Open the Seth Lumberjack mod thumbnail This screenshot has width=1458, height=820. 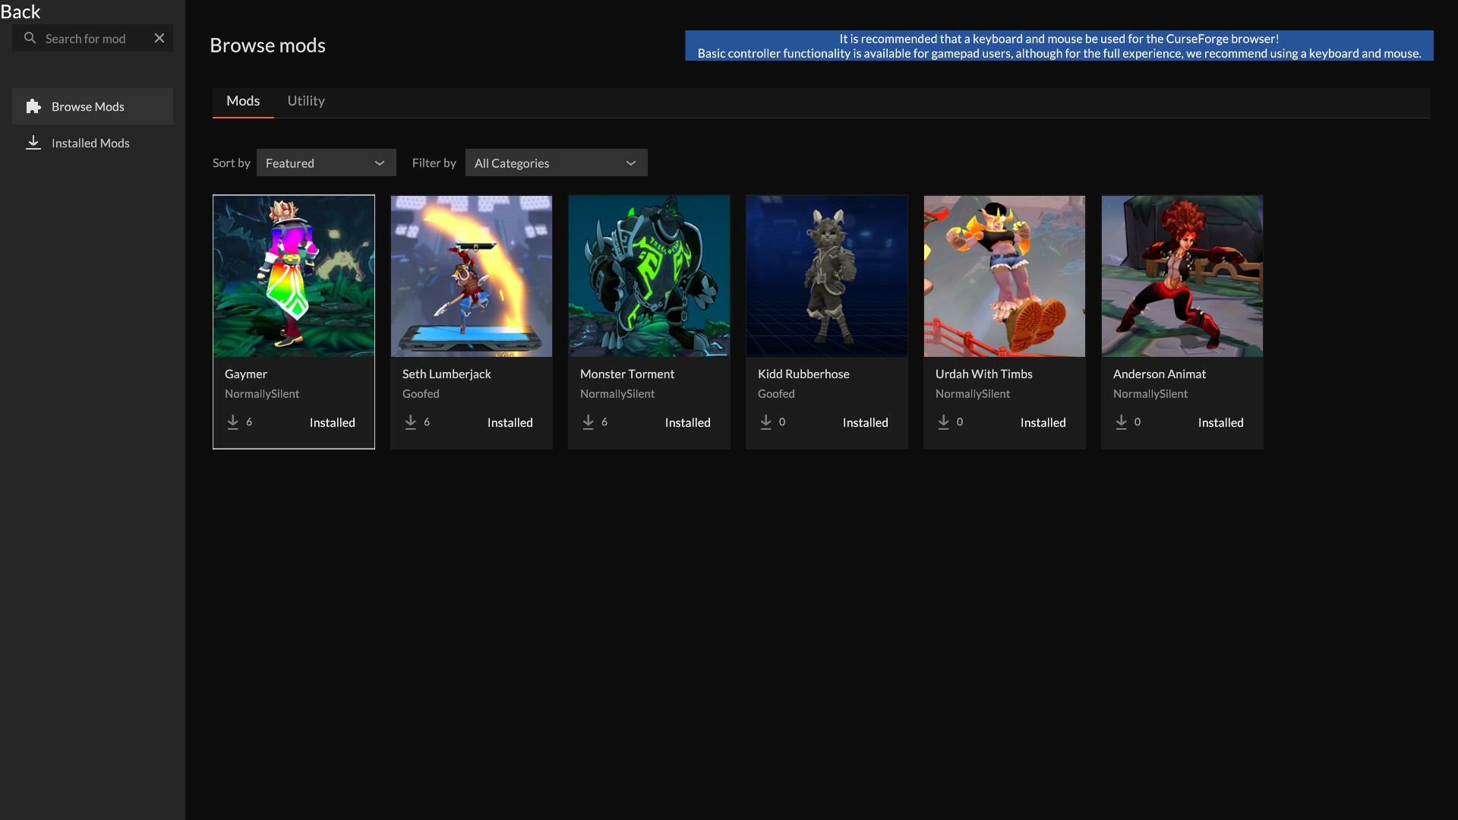tap(472, 276)
